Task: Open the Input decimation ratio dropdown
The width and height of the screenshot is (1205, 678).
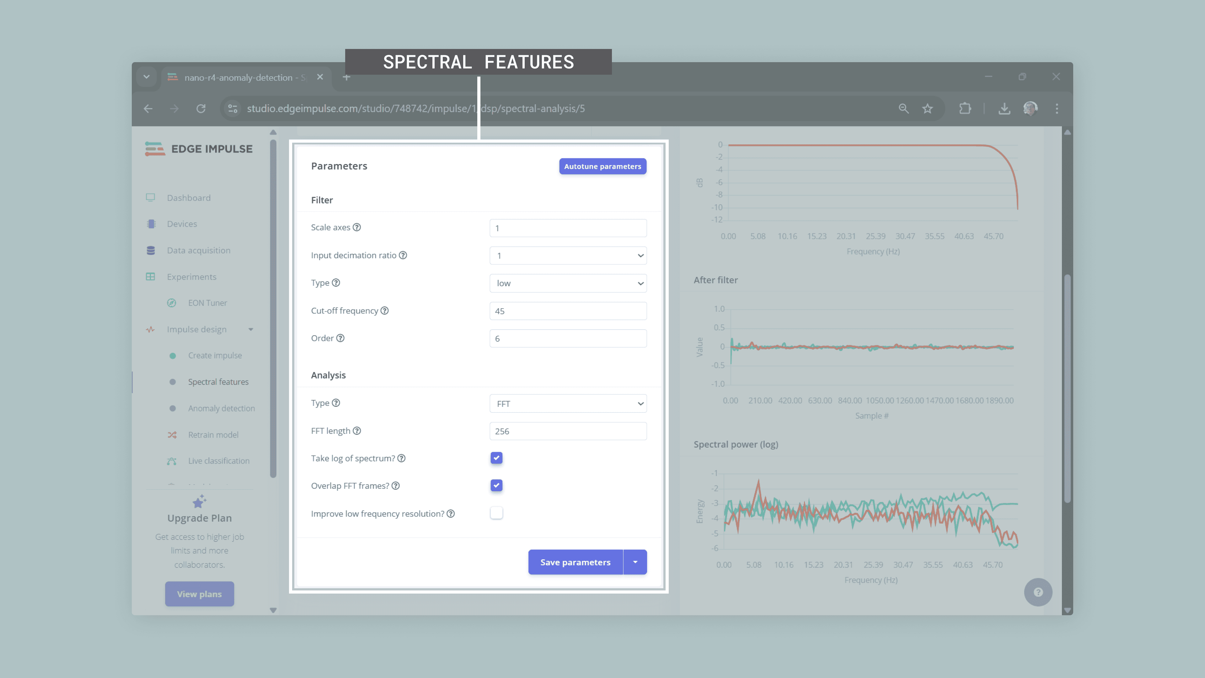Action: 568,256
